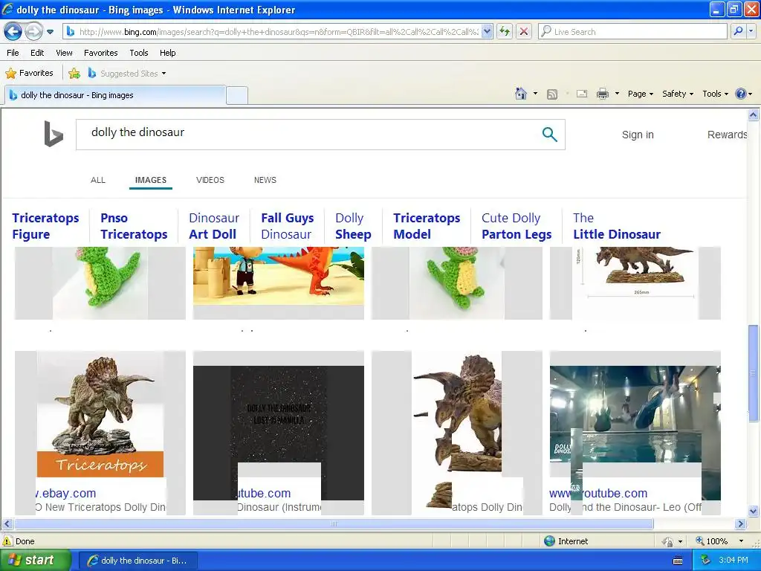The height and width of the screenshot is (571, 761).
Task: Open the Tools menu in menu bar
Action: (139, 53)
